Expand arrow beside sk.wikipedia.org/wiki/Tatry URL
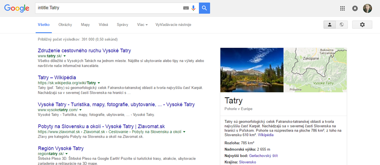The width and height of the screenshot is (380, 165). 99,83
